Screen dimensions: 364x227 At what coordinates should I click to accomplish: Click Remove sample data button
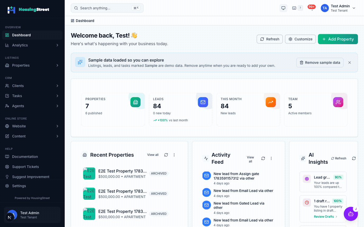[320, 63]
